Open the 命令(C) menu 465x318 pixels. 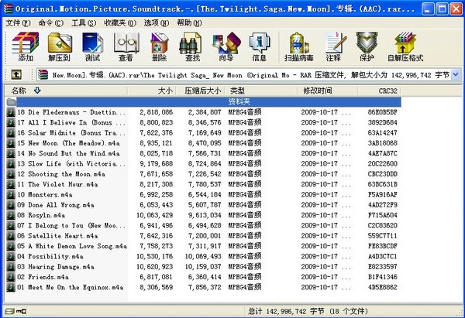(50, 22)
